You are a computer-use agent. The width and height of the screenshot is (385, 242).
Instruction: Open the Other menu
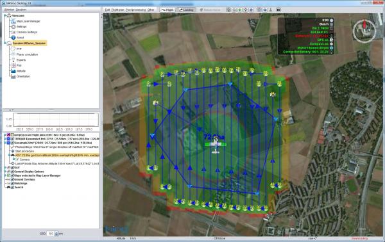tap(151, 10)
